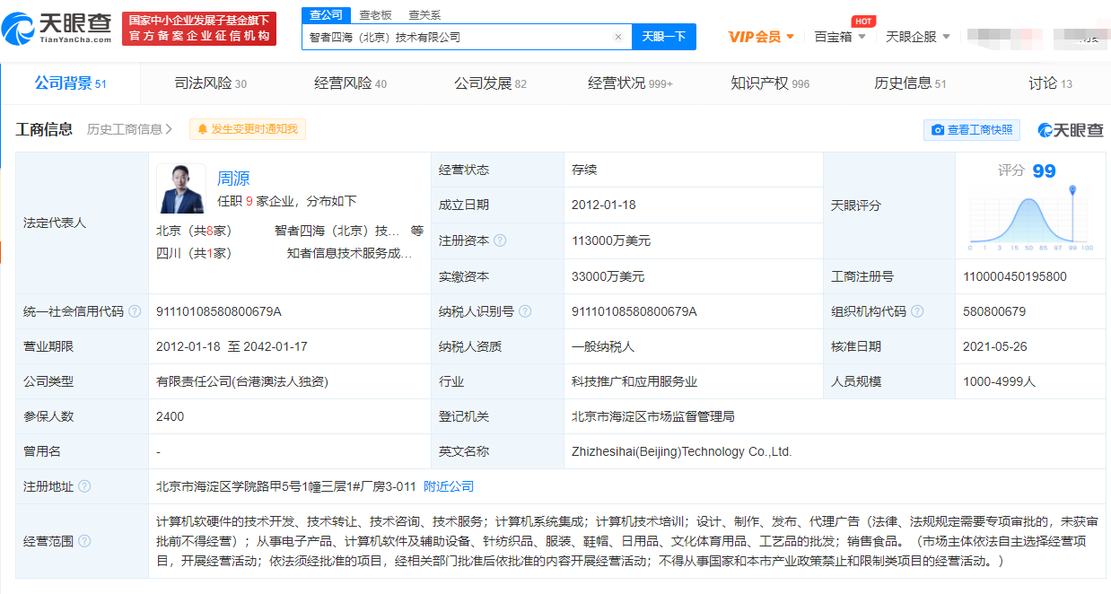The image size is (1111, 594).
Task: Click legal representative 周源's photo
Action: pos(181,188)
